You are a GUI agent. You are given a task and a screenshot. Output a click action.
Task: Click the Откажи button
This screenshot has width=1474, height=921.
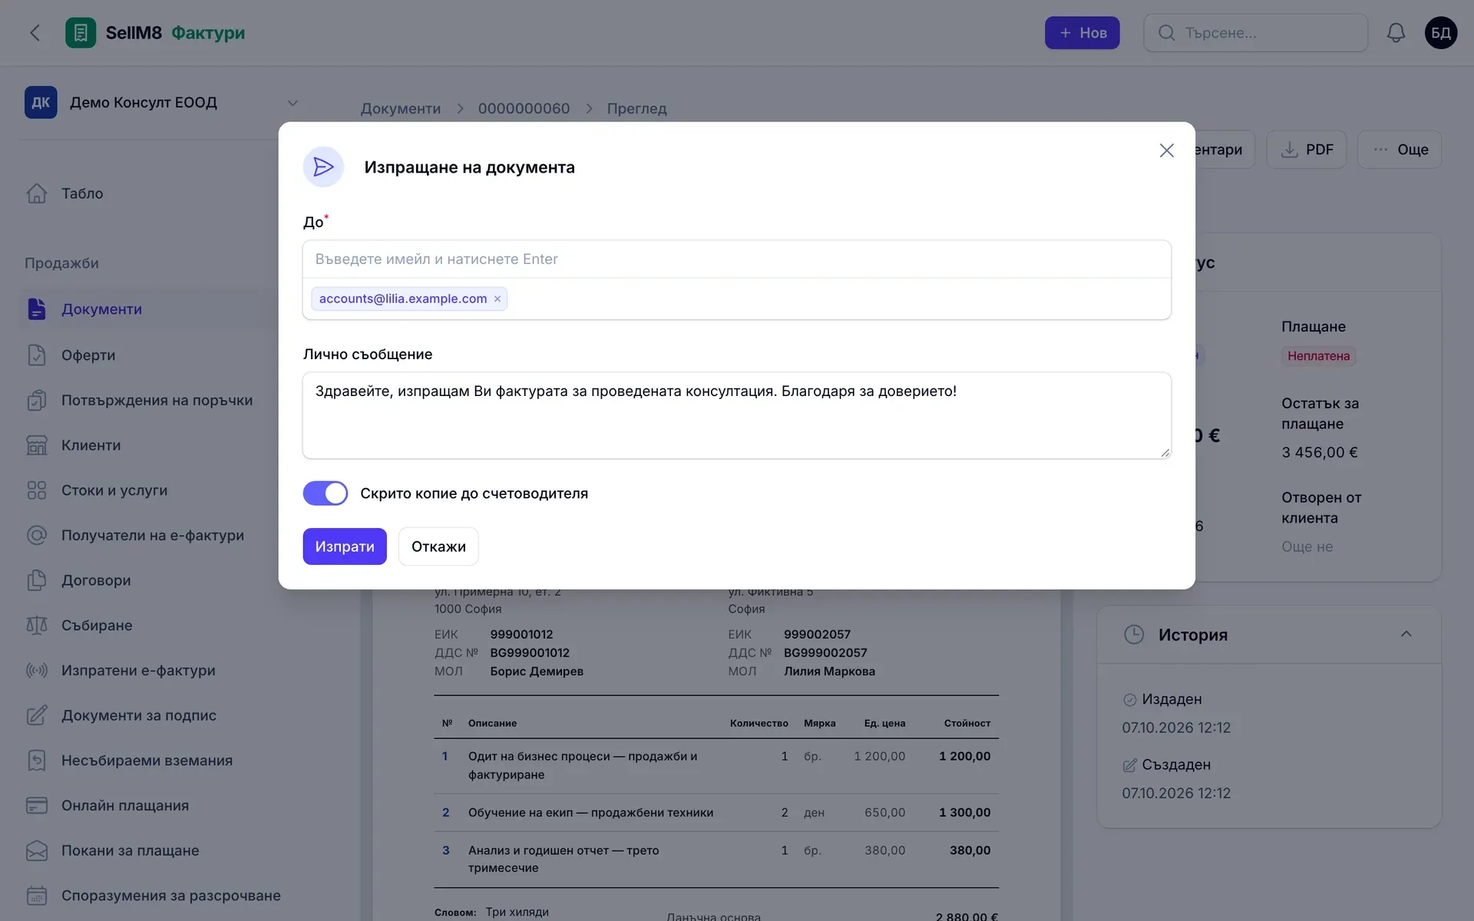click(x=438, y=546)
